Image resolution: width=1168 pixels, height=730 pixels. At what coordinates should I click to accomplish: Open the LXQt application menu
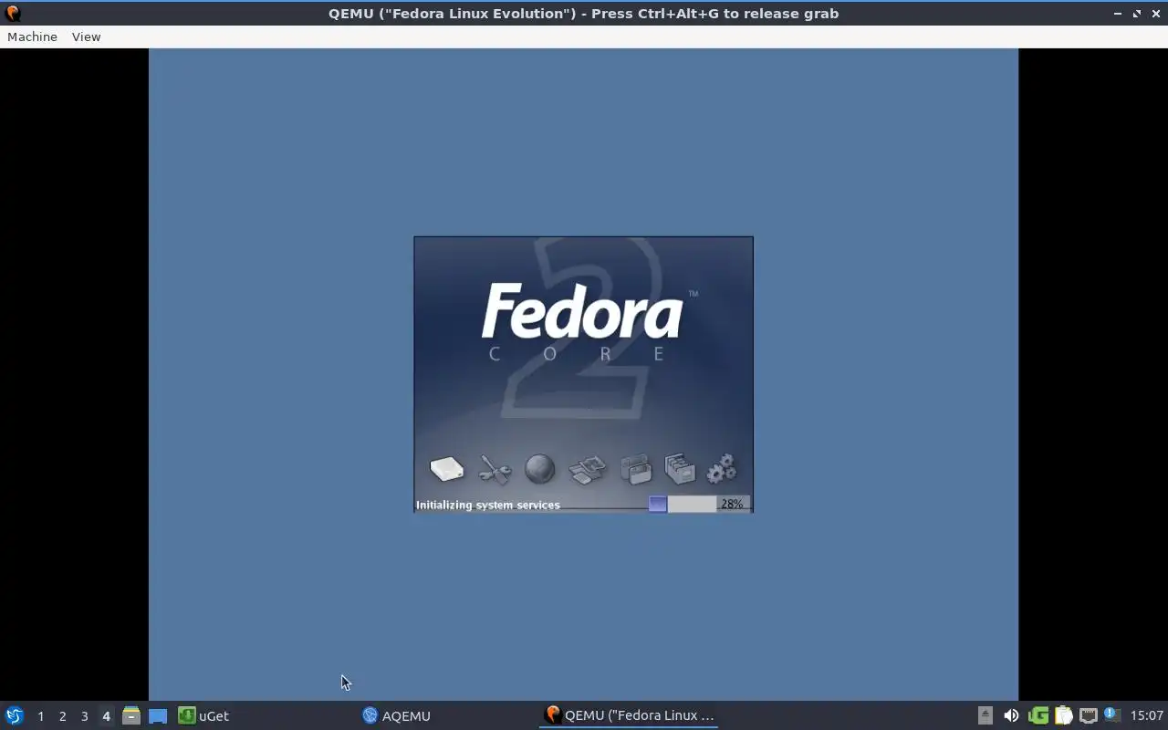click(15, 715)
